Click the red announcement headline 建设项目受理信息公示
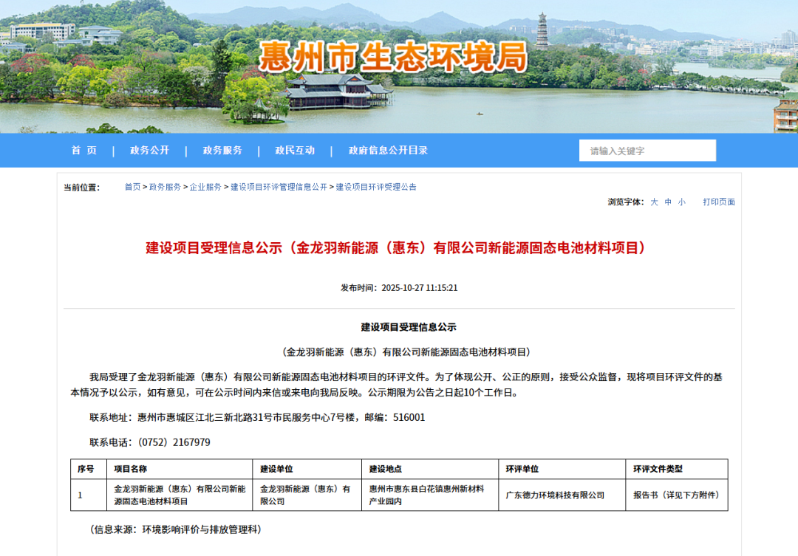The width and height of the screenshot is (798, 556). 395,248
